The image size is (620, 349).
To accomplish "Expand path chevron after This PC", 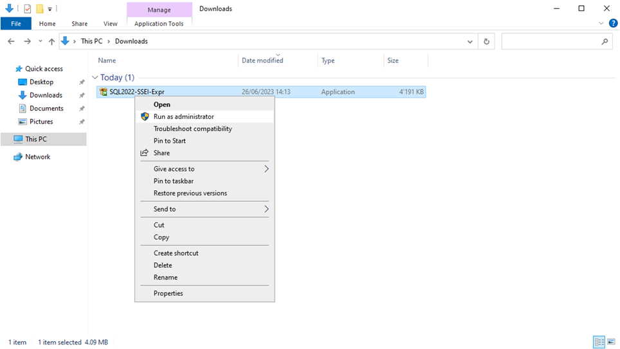I will tap(109, 42).
